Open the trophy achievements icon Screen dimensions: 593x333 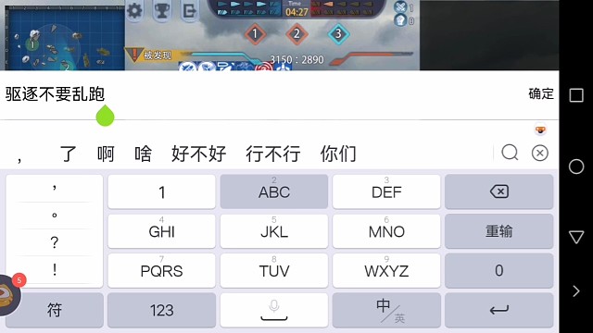162,10
